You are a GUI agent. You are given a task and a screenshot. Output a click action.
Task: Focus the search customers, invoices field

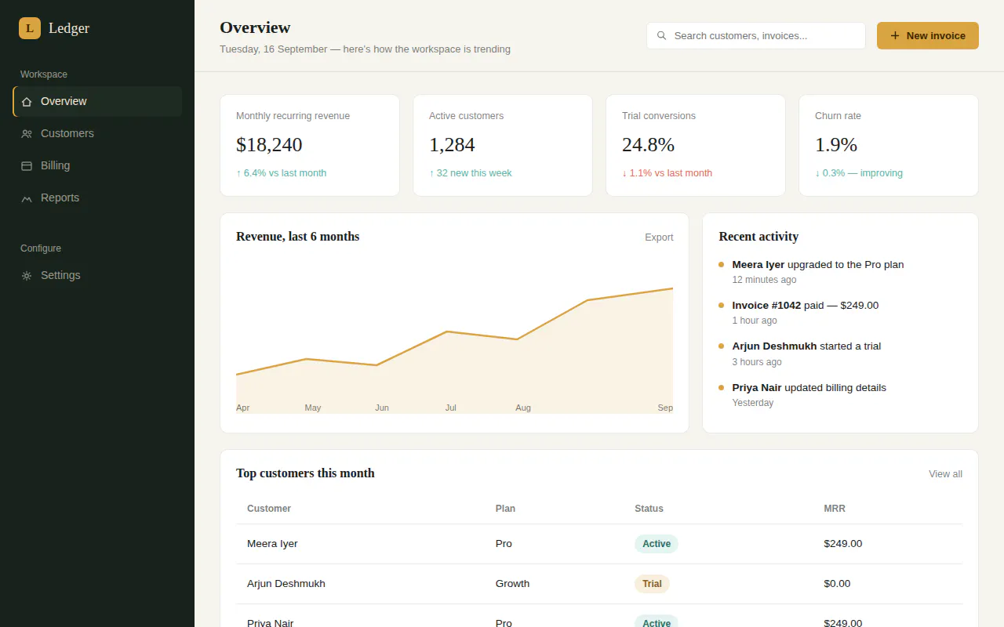coord(756,36)
